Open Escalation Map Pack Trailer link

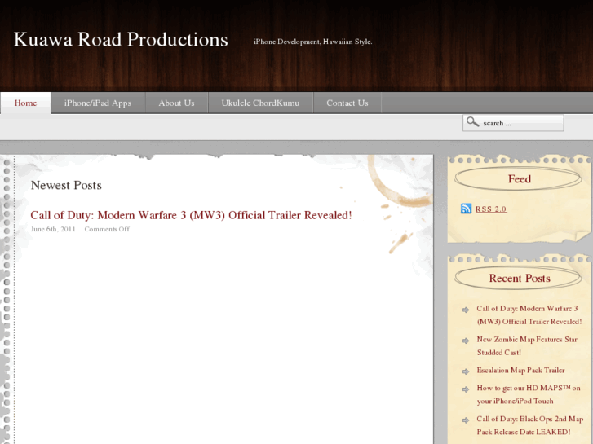[x=520, y=371]
